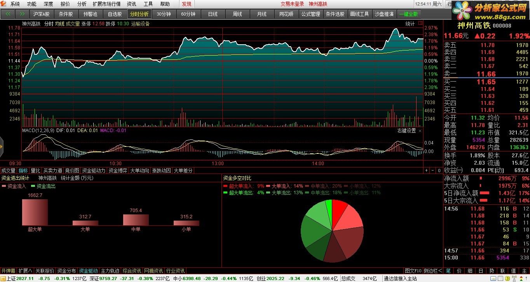Open the 系统 menu

pyautogui.click(x=15, y=4)
